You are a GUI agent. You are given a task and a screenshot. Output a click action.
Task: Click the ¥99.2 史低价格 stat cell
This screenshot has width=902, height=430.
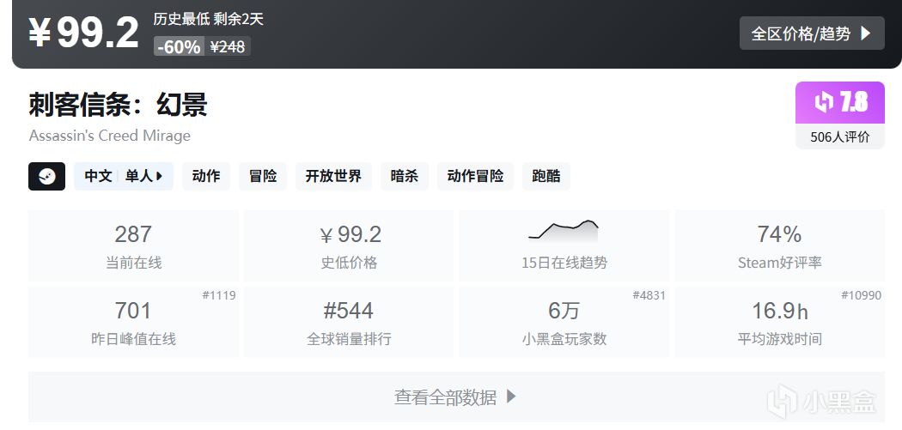click(x=349, y=246)
